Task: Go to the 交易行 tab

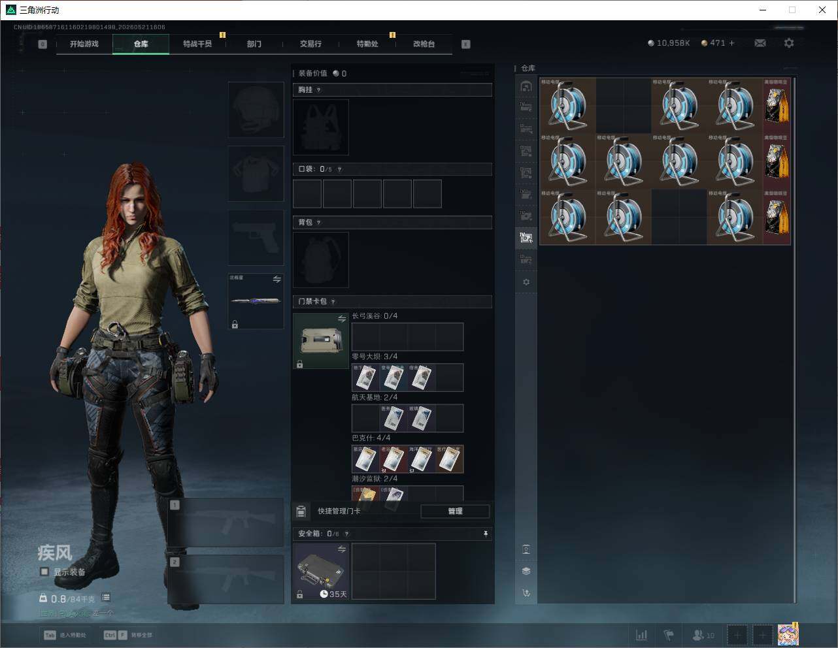Action: [x=310, y=44]
